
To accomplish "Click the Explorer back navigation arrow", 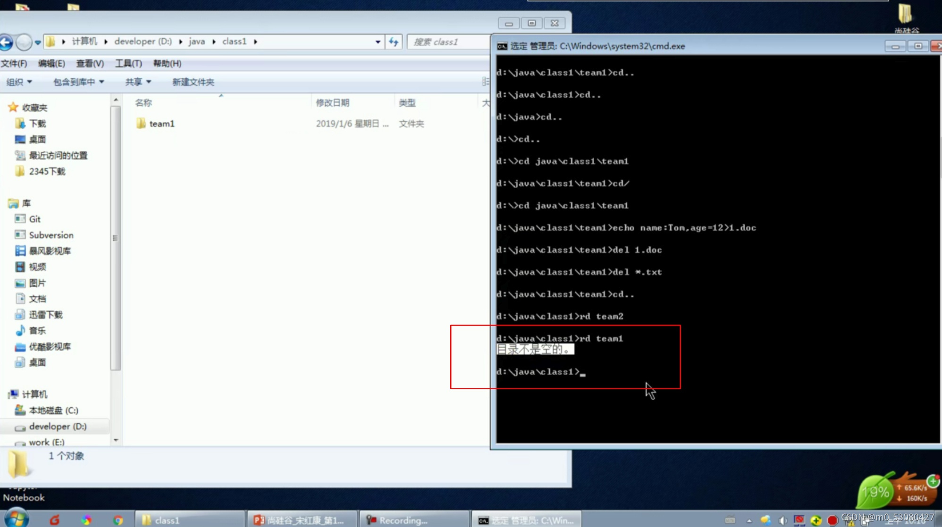I will 6,42.
